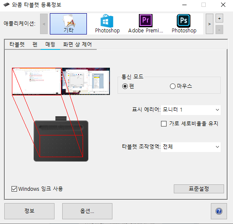Select the Photoshop icon with Windows Store logo
The height and width of the screenshot is (224, 233).
coord(107,24)
